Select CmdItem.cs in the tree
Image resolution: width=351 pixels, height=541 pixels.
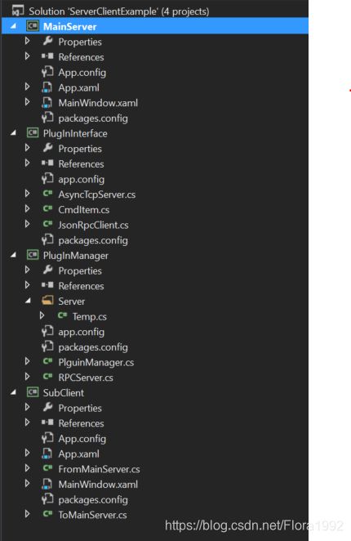click(84, 210)
